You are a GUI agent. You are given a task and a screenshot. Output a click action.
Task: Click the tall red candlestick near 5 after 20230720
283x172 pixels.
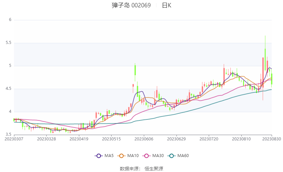pyautogui.click(x=224, y=76)
